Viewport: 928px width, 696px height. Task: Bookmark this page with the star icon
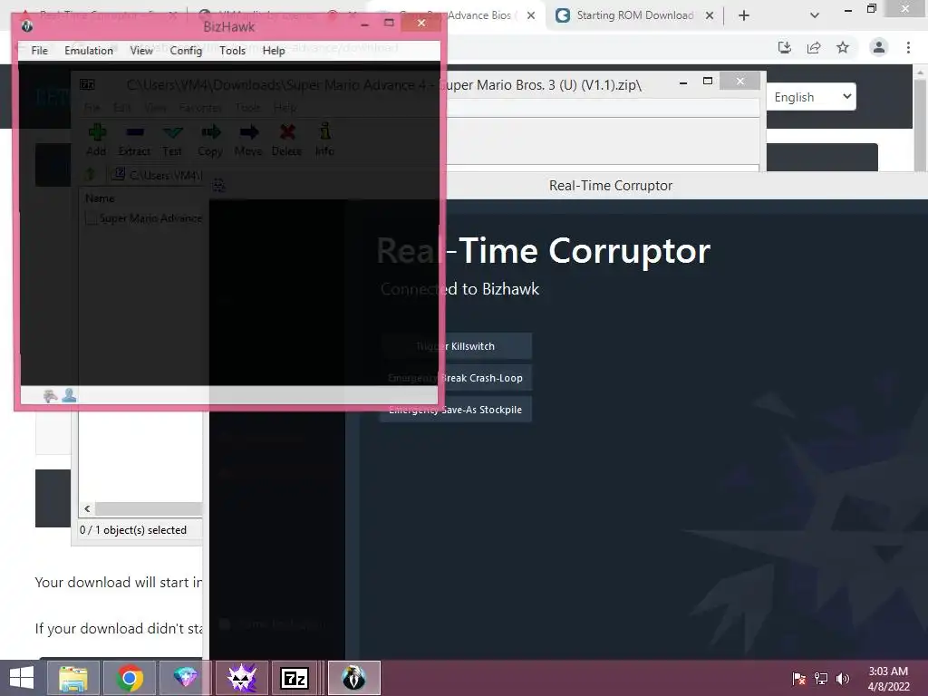tap(843, 47)
